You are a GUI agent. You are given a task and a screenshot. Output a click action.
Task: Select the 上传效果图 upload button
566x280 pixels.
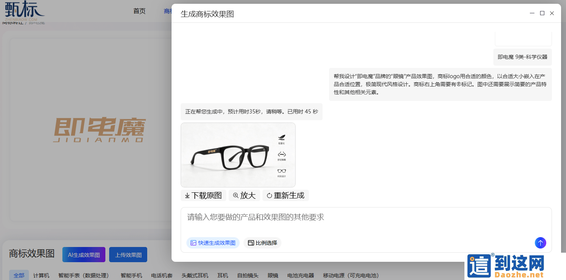coord(128,255)
